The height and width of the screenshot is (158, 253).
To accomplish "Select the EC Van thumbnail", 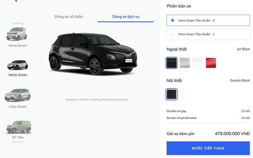I will (18, 127).
